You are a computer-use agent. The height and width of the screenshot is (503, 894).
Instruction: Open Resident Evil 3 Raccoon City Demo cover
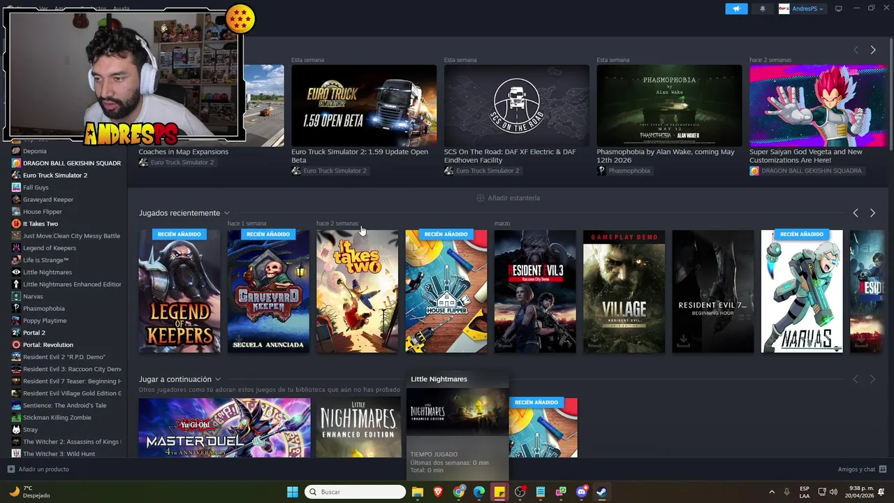click(x=535, y=291)
